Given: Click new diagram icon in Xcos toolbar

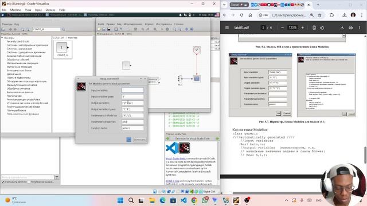Looking at the screenshot, I should pyautogui.click(x=99, y=29).
